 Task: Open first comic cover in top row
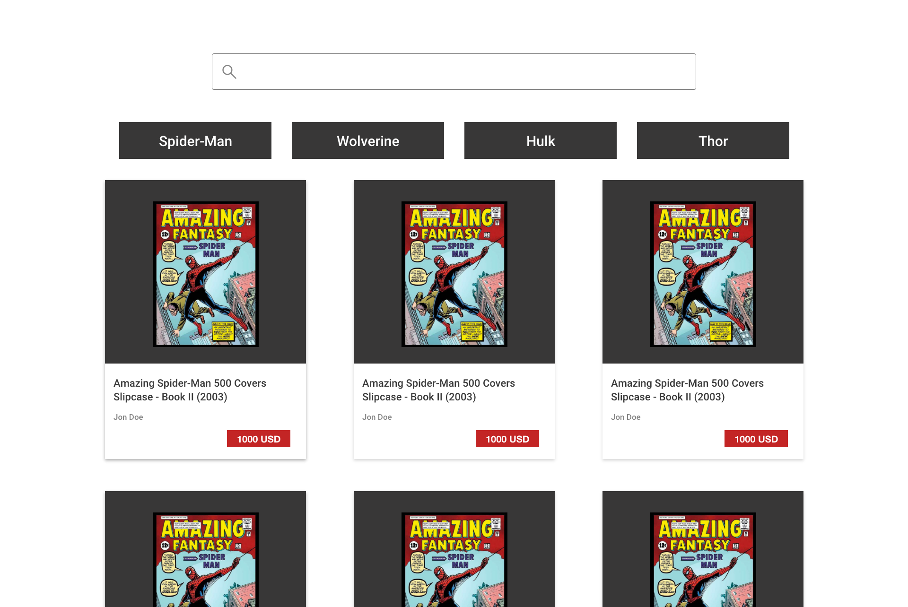[x=205, y=274]
